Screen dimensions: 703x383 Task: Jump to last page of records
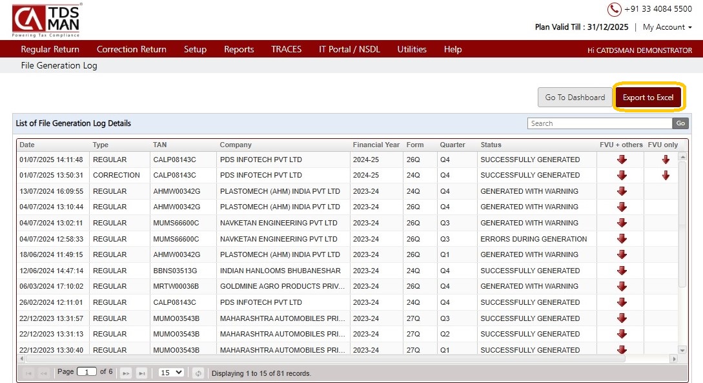(x=141, y=373)
